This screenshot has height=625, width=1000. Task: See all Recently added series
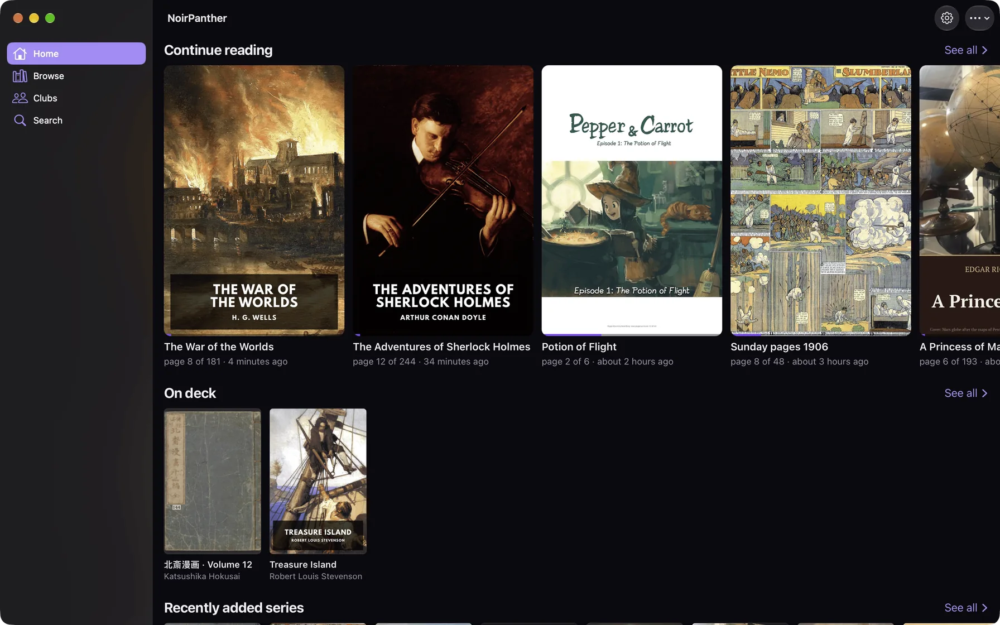coord(966,608)
